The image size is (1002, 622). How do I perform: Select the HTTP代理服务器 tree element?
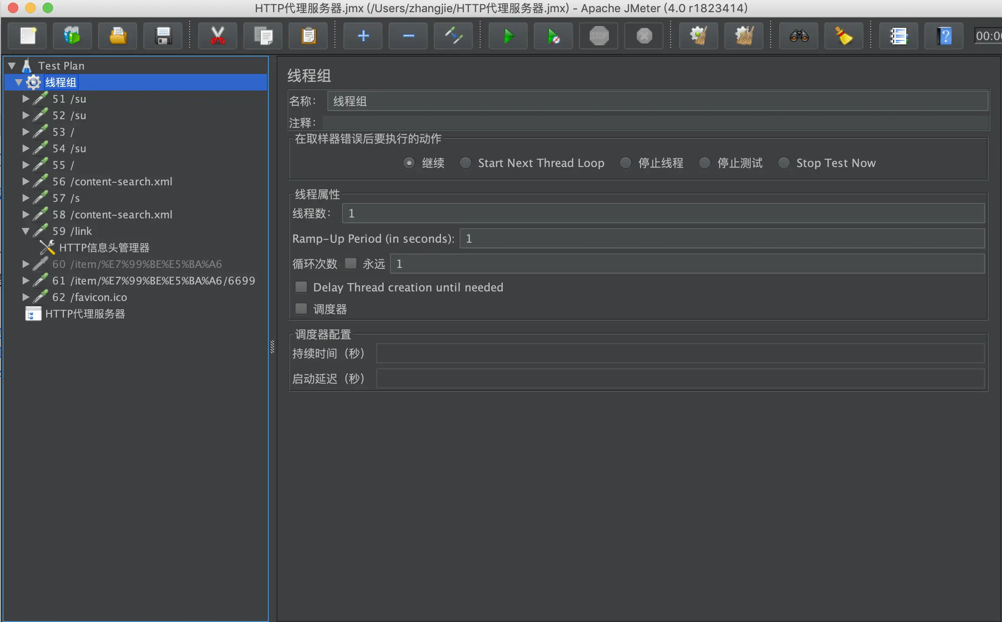(85, 314)
